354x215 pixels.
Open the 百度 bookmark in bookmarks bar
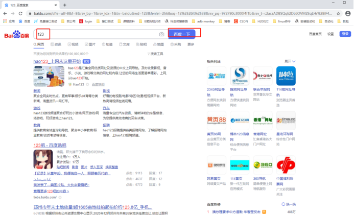click(x=25, y=21)
